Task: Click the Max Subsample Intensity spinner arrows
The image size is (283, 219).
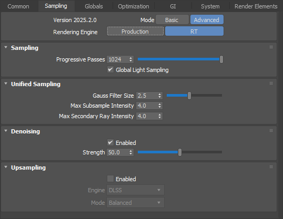Action: (x=159, y=106)
